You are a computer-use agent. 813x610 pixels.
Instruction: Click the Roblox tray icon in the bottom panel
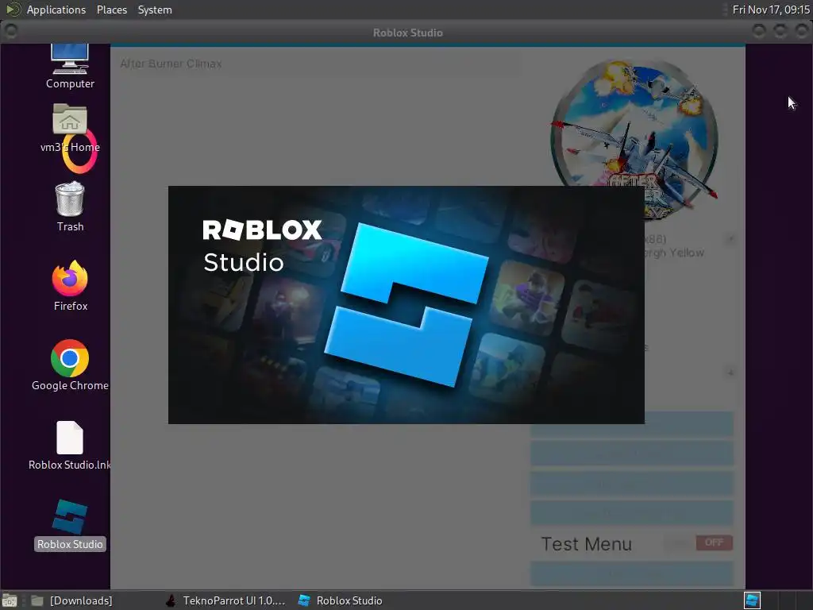click(x=753, y=600)
